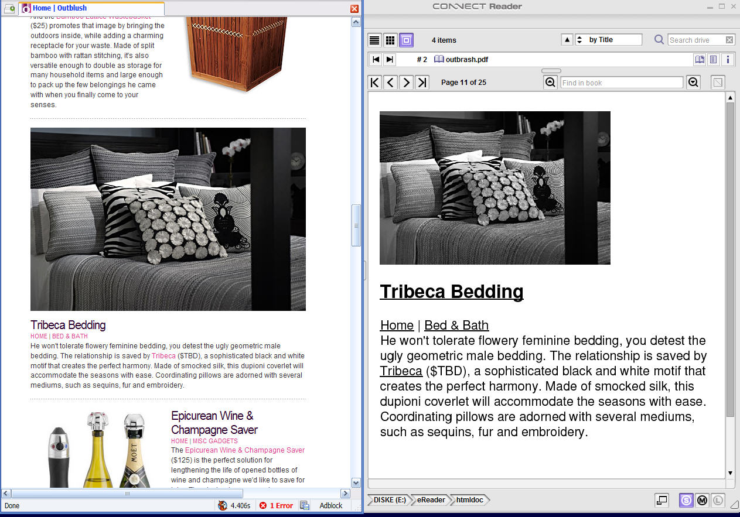The height and width of the screenshot is (517, 740).
Task: Show text page view icon
Action: click(x=714, y=59)
